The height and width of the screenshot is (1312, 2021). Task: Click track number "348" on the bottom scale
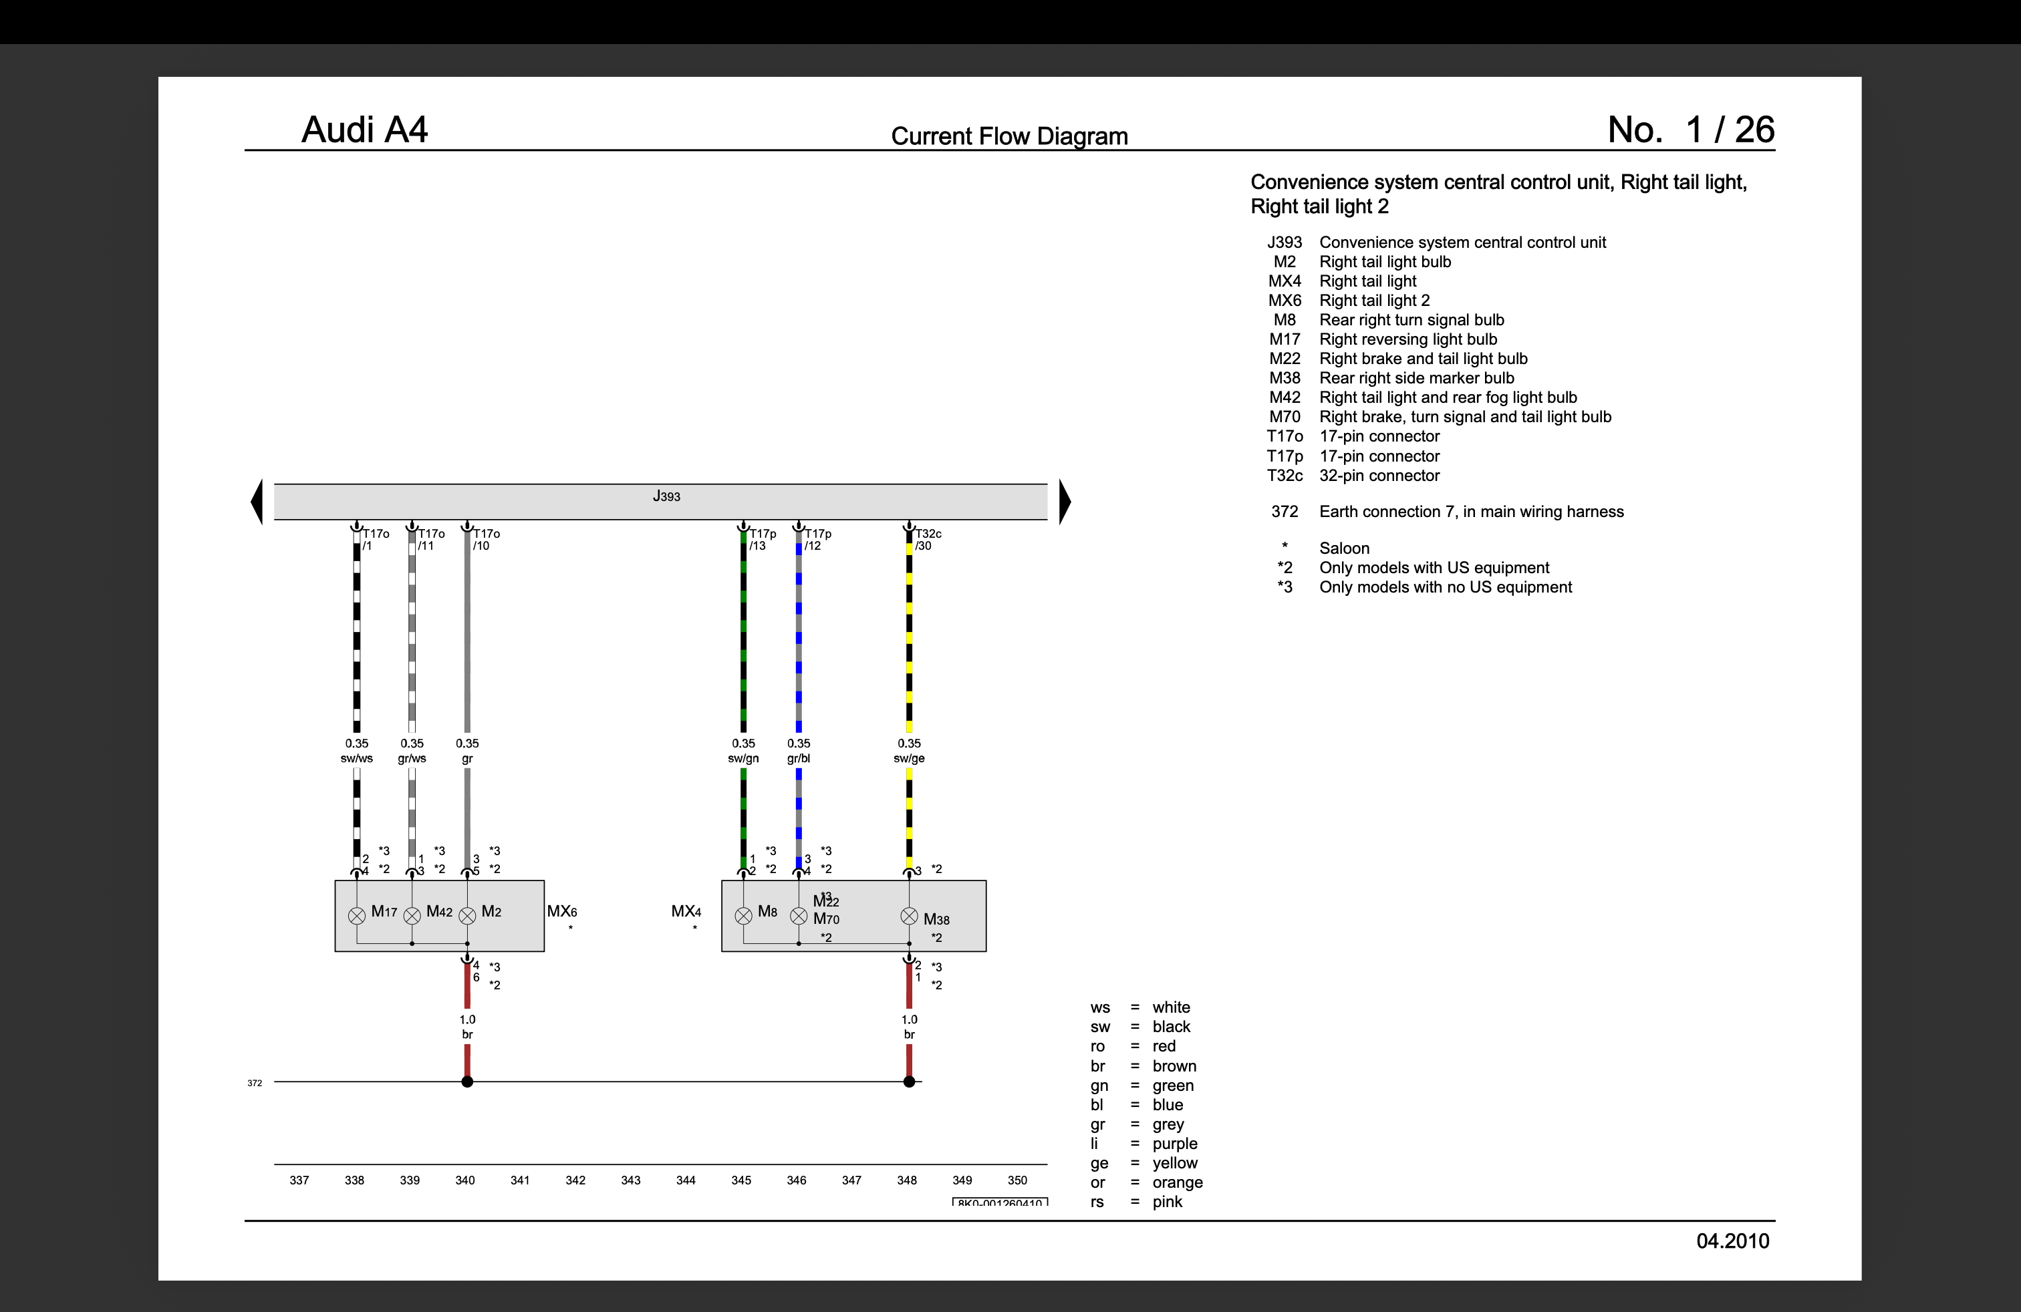[907, 1180]
